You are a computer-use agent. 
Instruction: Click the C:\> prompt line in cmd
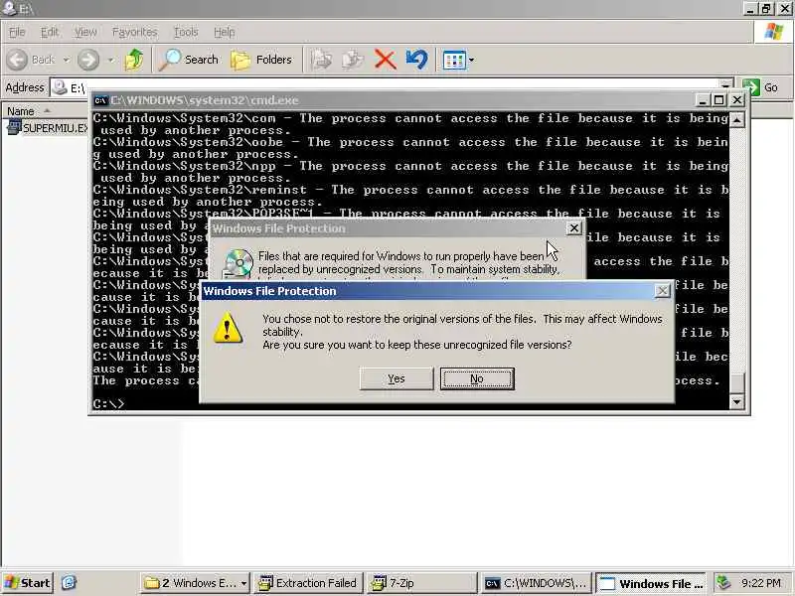click(x=109, y=404)
